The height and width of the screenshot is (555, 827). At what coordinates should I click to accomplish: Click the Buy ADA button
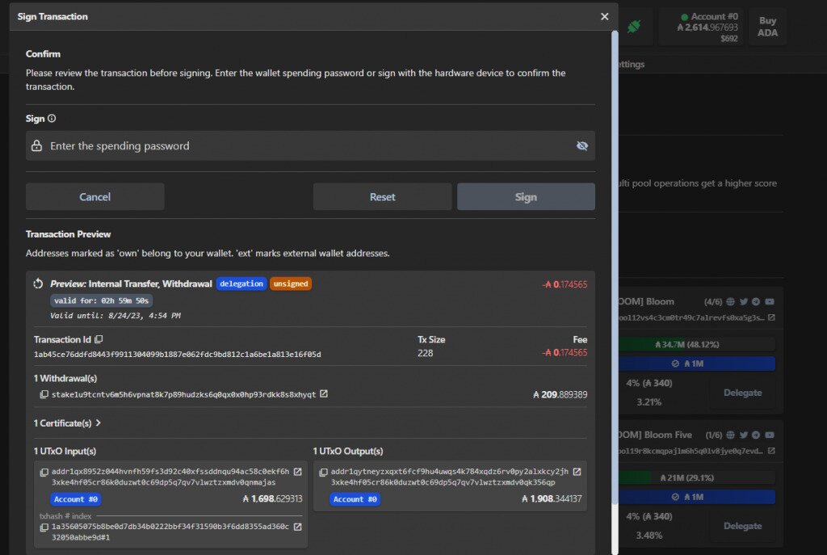coord(767,27)
